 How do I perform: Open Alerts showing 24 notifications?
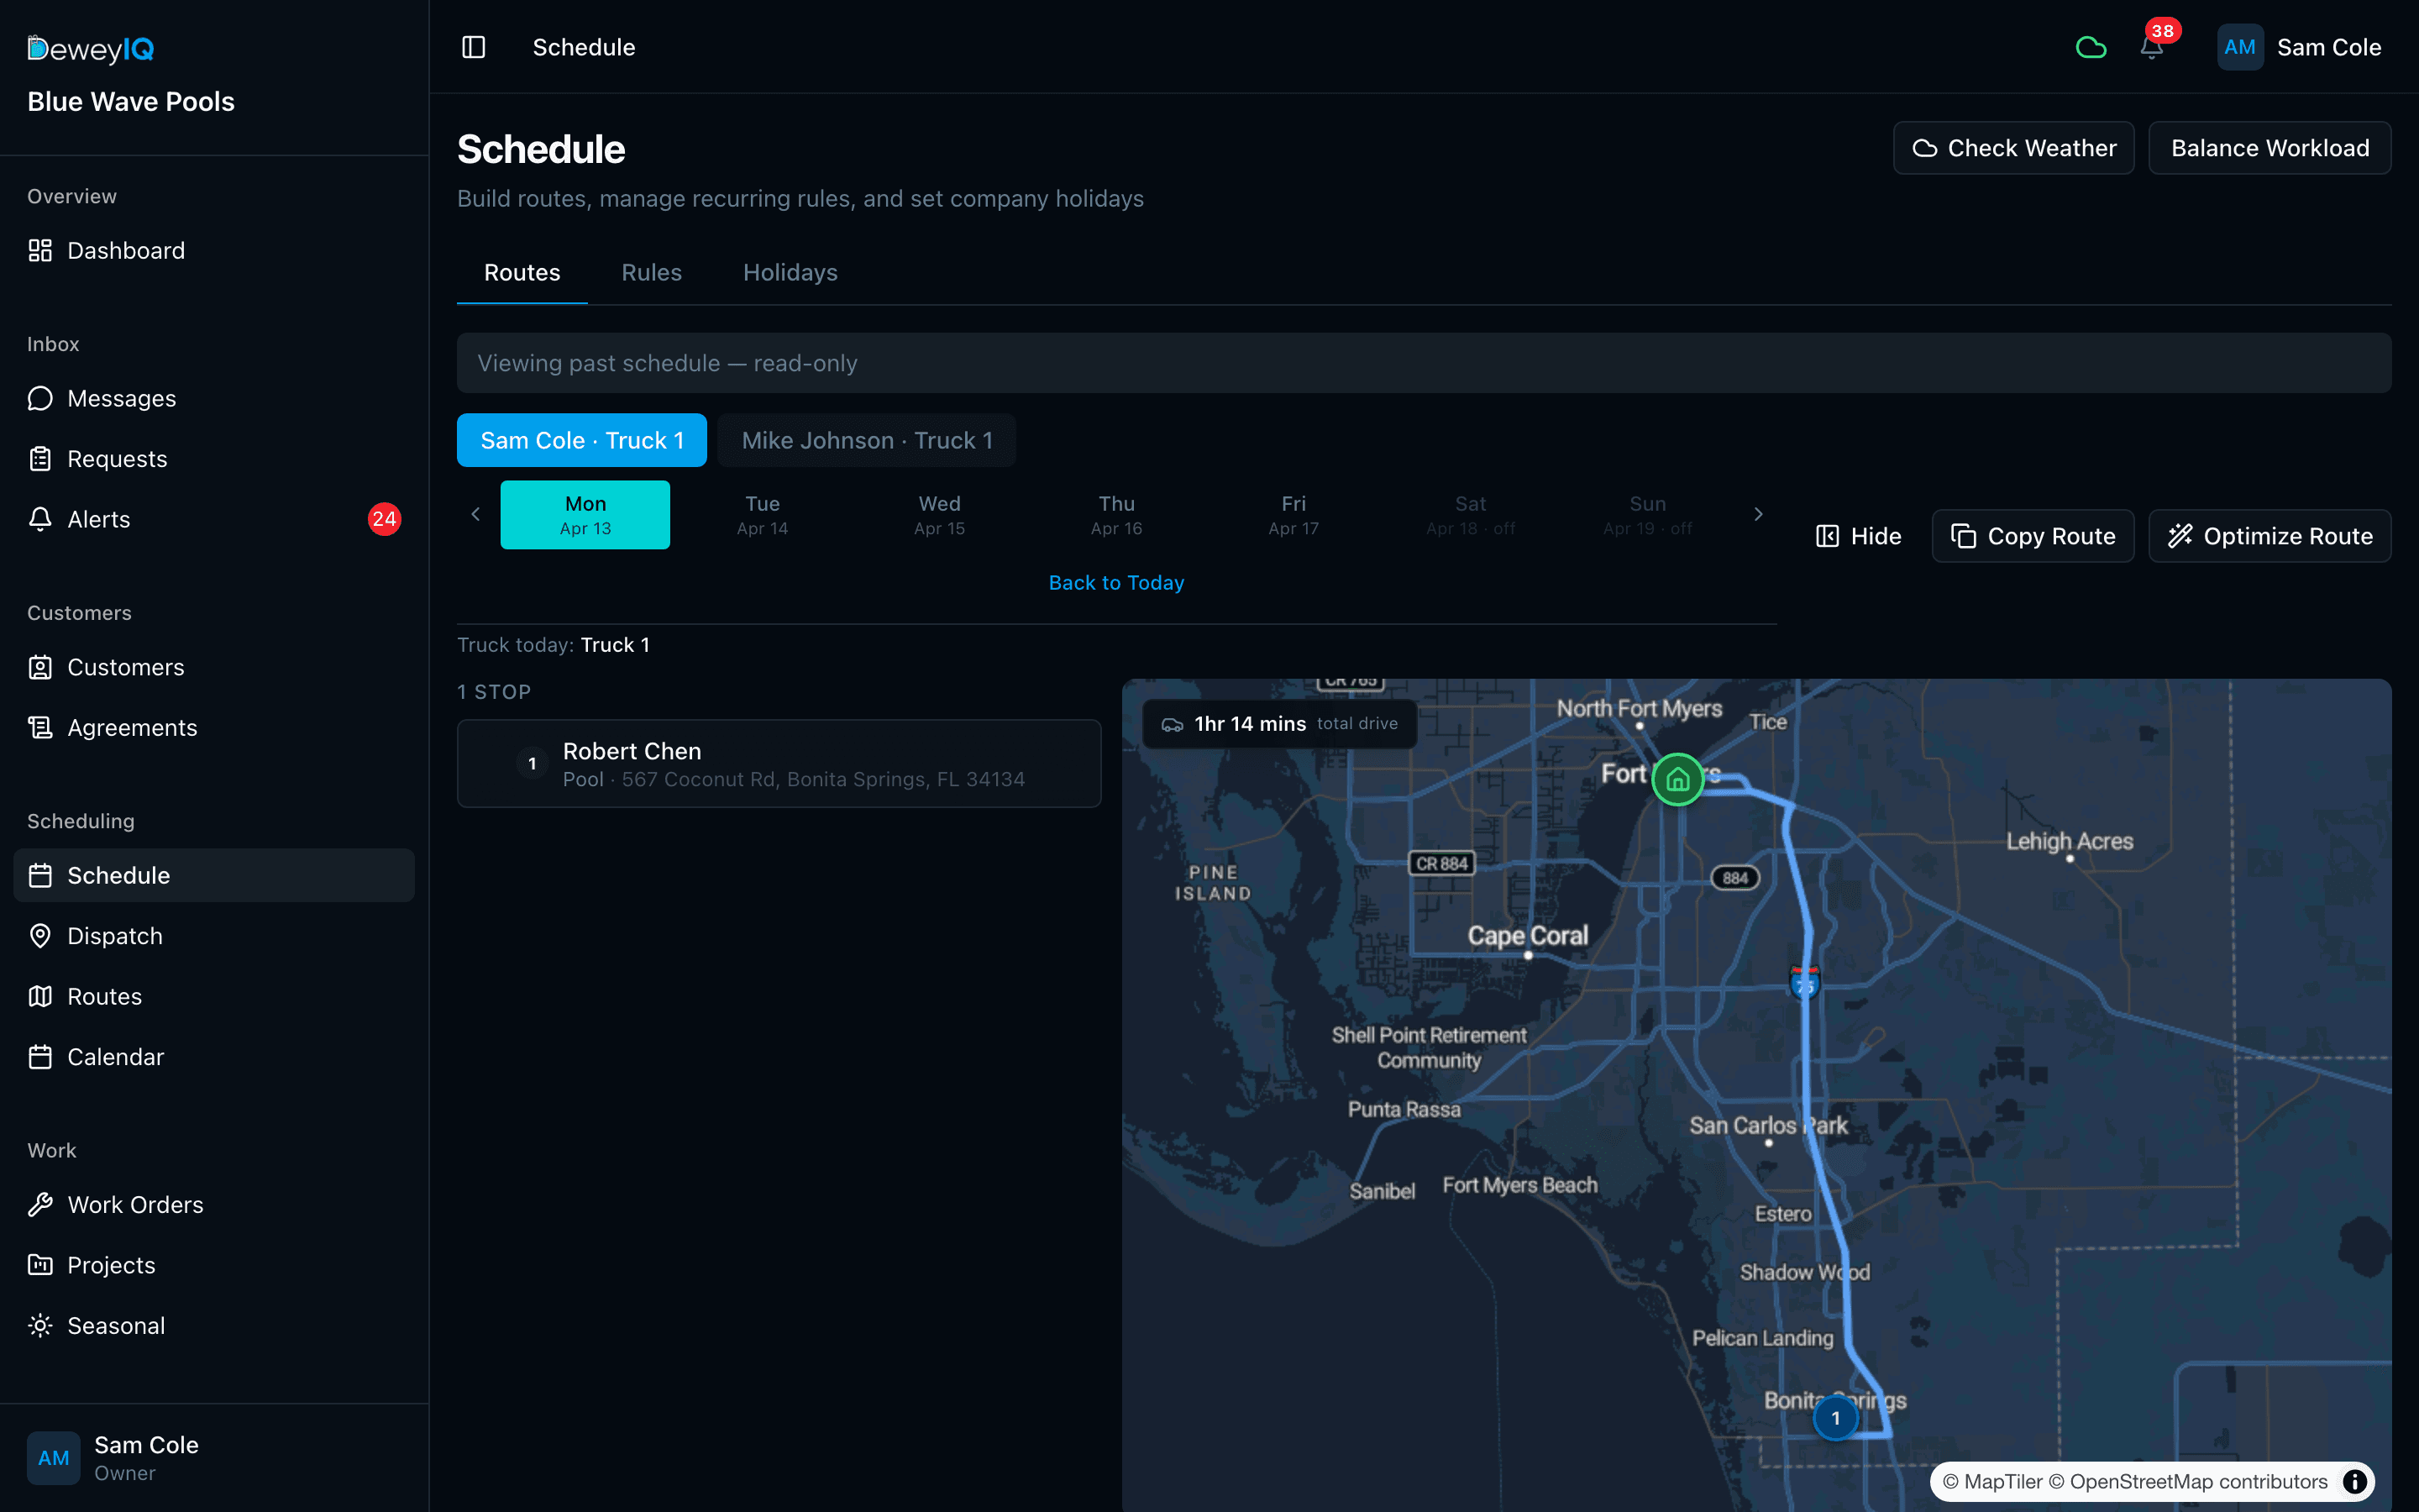[98, 519]
